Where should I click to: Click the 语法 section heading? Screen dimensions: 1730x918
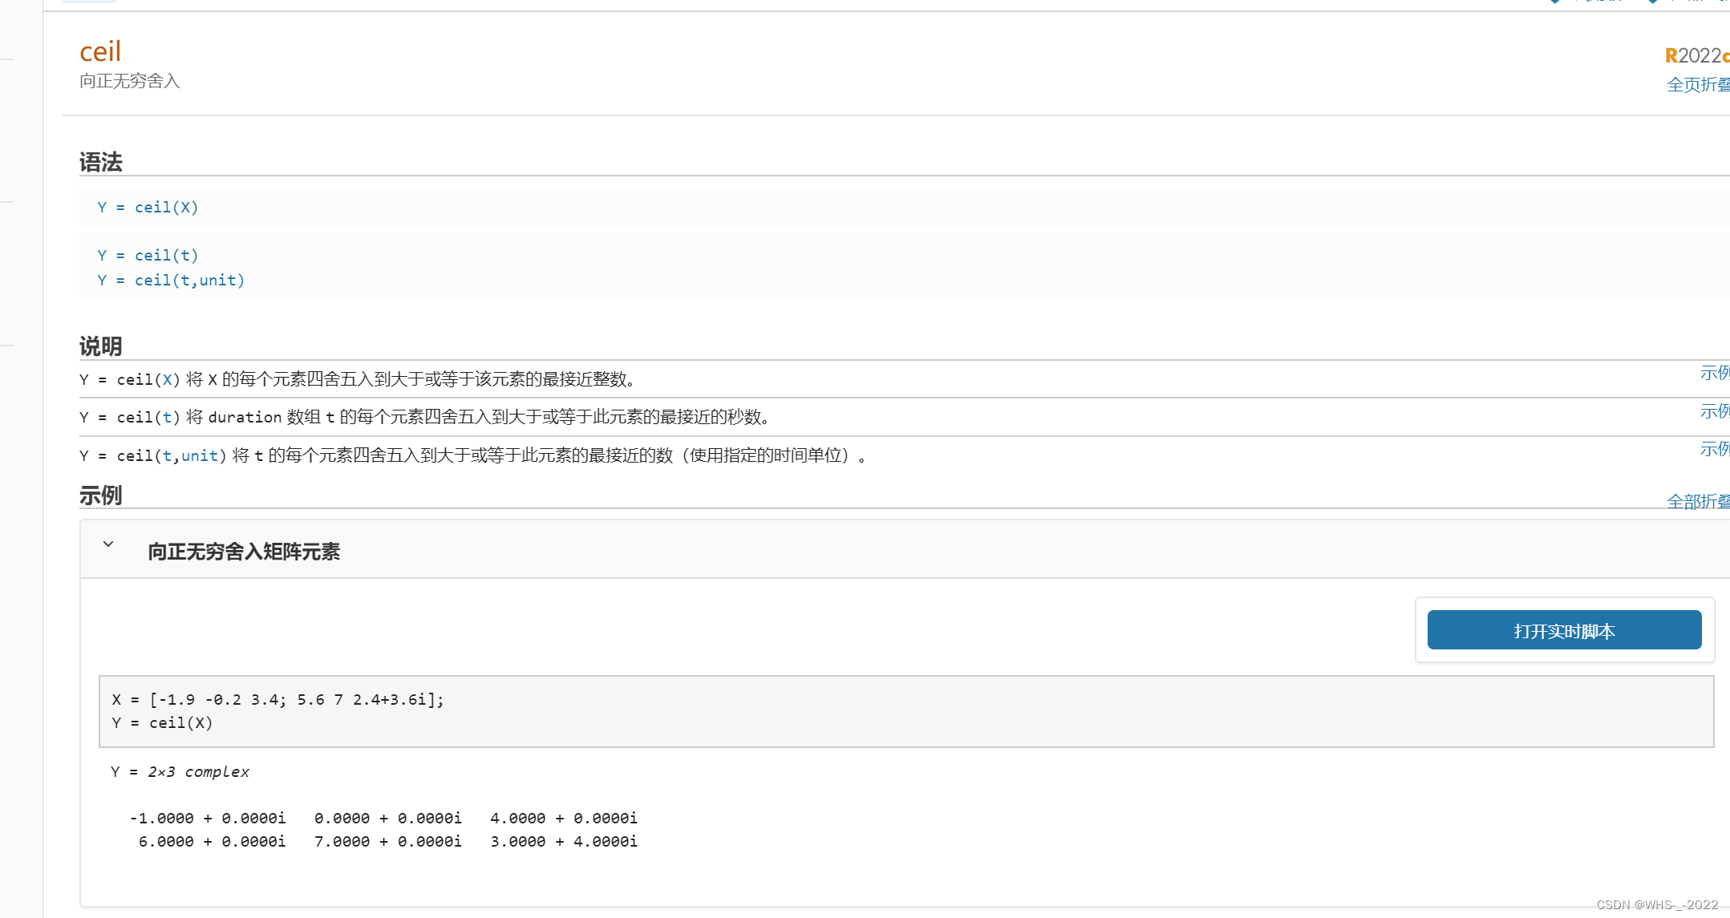click(x=101, y=163)
